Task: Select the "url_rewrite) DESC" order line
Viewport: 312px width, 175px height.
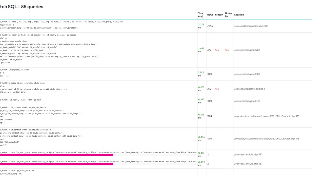Action: click(13, 92)
